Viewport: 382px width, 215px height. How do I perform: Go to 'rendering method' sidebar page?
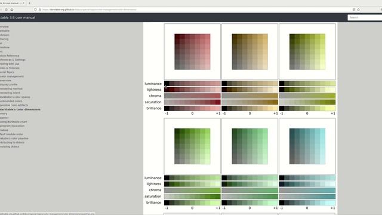pyautogui.click(x=11, y=89)
